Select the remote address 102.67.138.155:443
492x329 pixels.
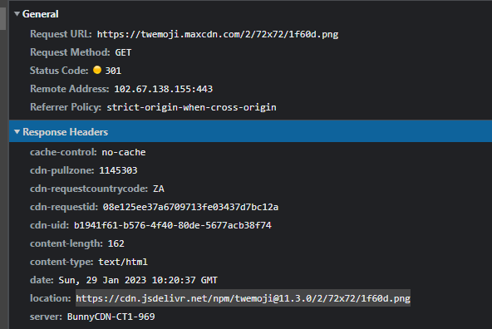click(x=164, y=89)
